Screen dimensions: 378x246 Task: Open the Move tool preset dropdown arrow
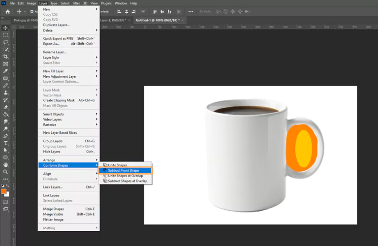point(25,12)
